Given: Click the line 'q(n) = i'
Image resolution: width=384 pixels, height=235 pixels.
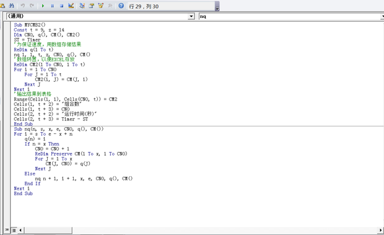Looking at the screenshot, I should tap(35, 139).
